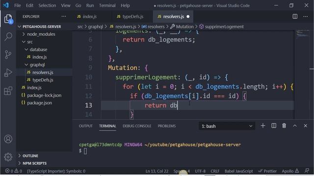Image resolution: width=314 pixels, height=176 pixels.
Task: Split the terminal panel
Action: coord(274,126)
